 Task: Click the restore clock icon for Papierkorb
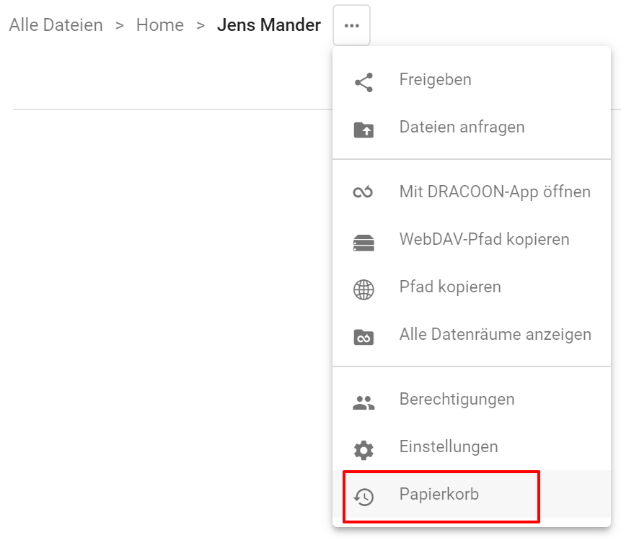click(x=364, y=497)
